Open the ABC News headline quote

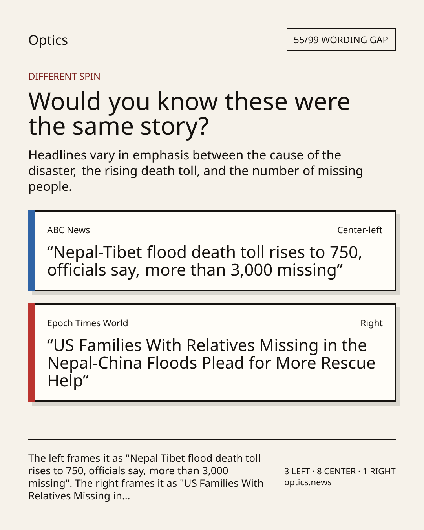tap(205, 261)
